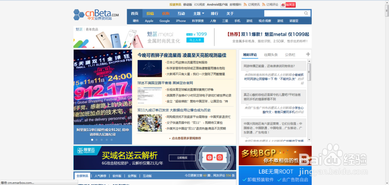Open headline 双11九成订单已发货
Viewport: 389px width, 185px height.
[174, 110]
